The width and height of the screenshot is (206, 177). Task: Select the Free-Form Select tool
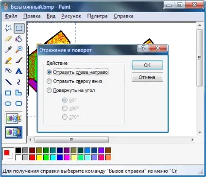[x=8, y=28]
